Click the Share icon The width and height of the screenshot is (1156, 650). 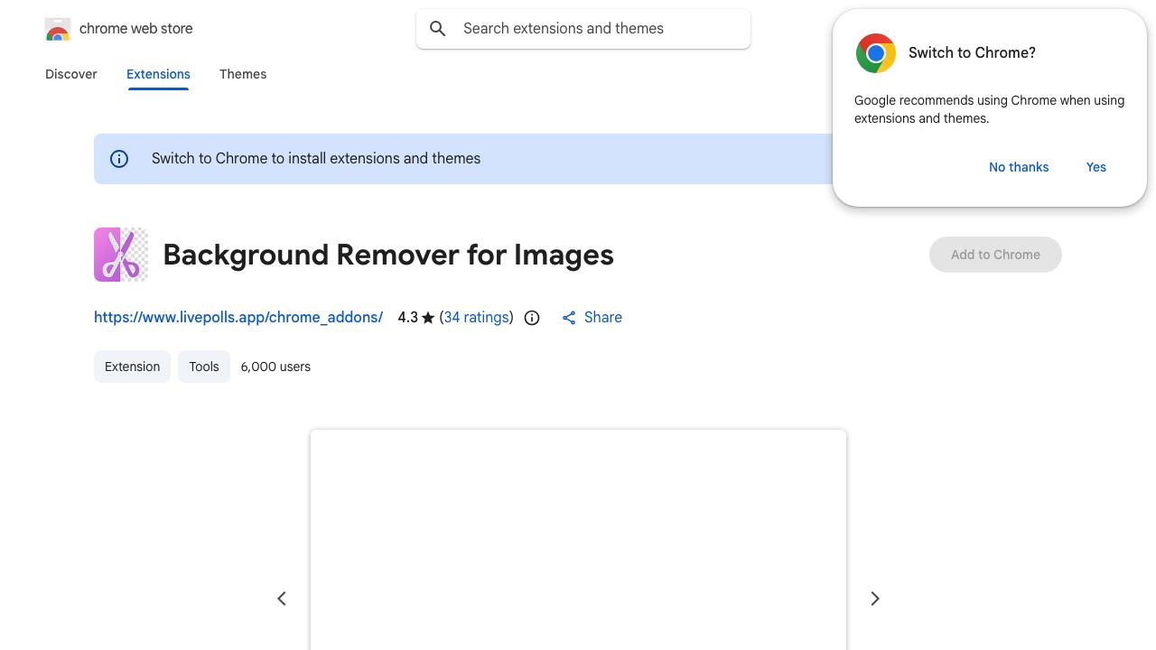pos(569,318)
